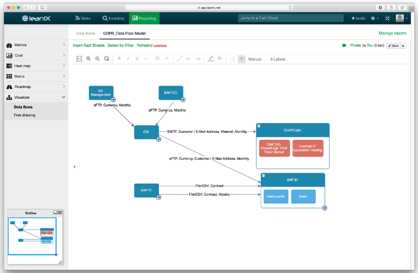Click the Manage reports link
The width and height of the screenshot is (418, 273).
tap(392, 33)
